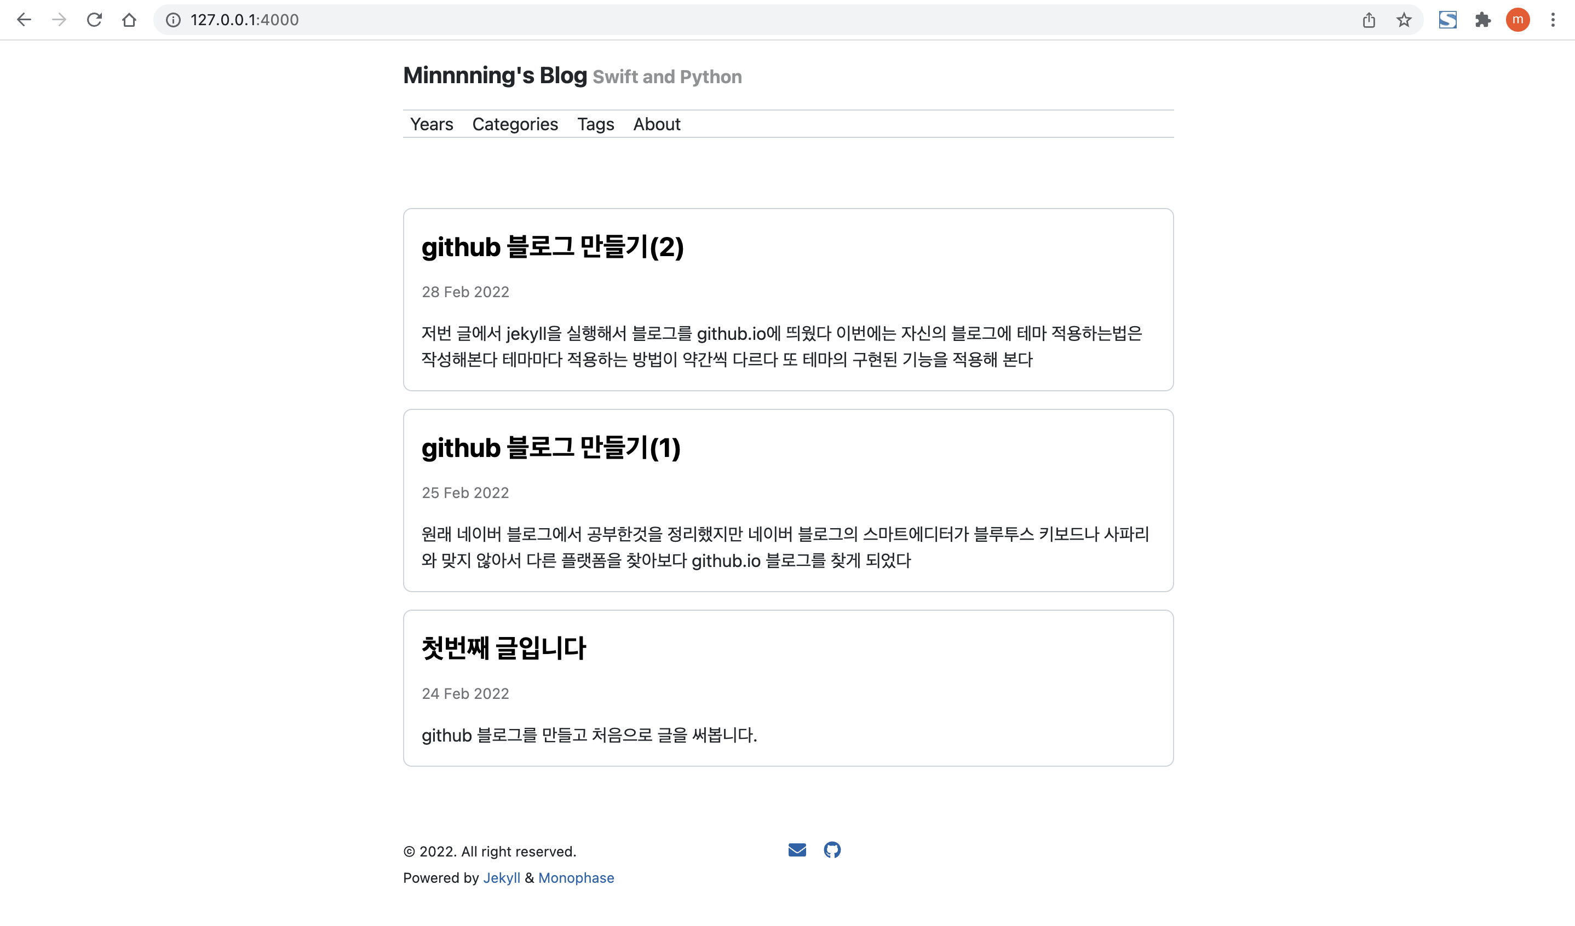Share this page via share icon

click(x=1369, y=20)
